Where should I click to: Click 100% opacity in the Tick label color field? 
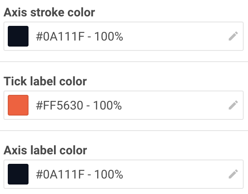[x=108, y=106]
